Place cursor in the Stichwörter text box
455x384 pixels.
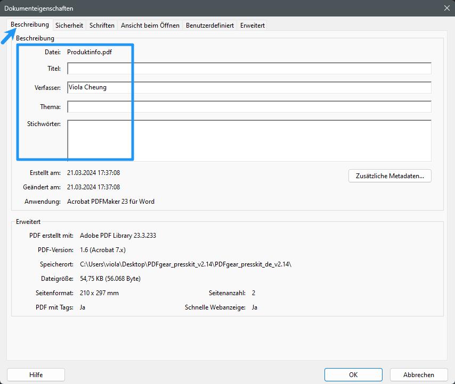click(249, 140)
